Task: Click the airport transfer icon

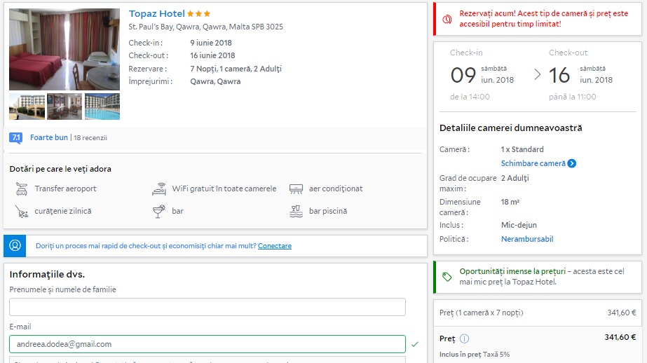Action: [x=21, y=189]
